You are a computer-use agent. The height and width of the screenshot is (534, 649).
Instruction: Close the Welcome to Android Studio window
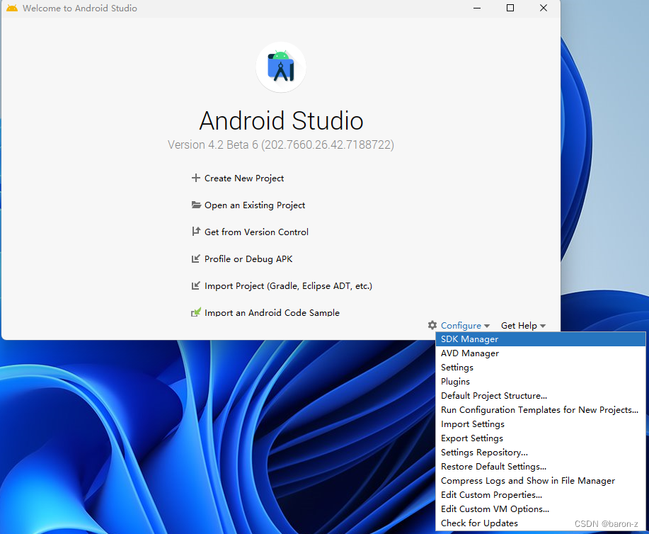coord(544,8)
